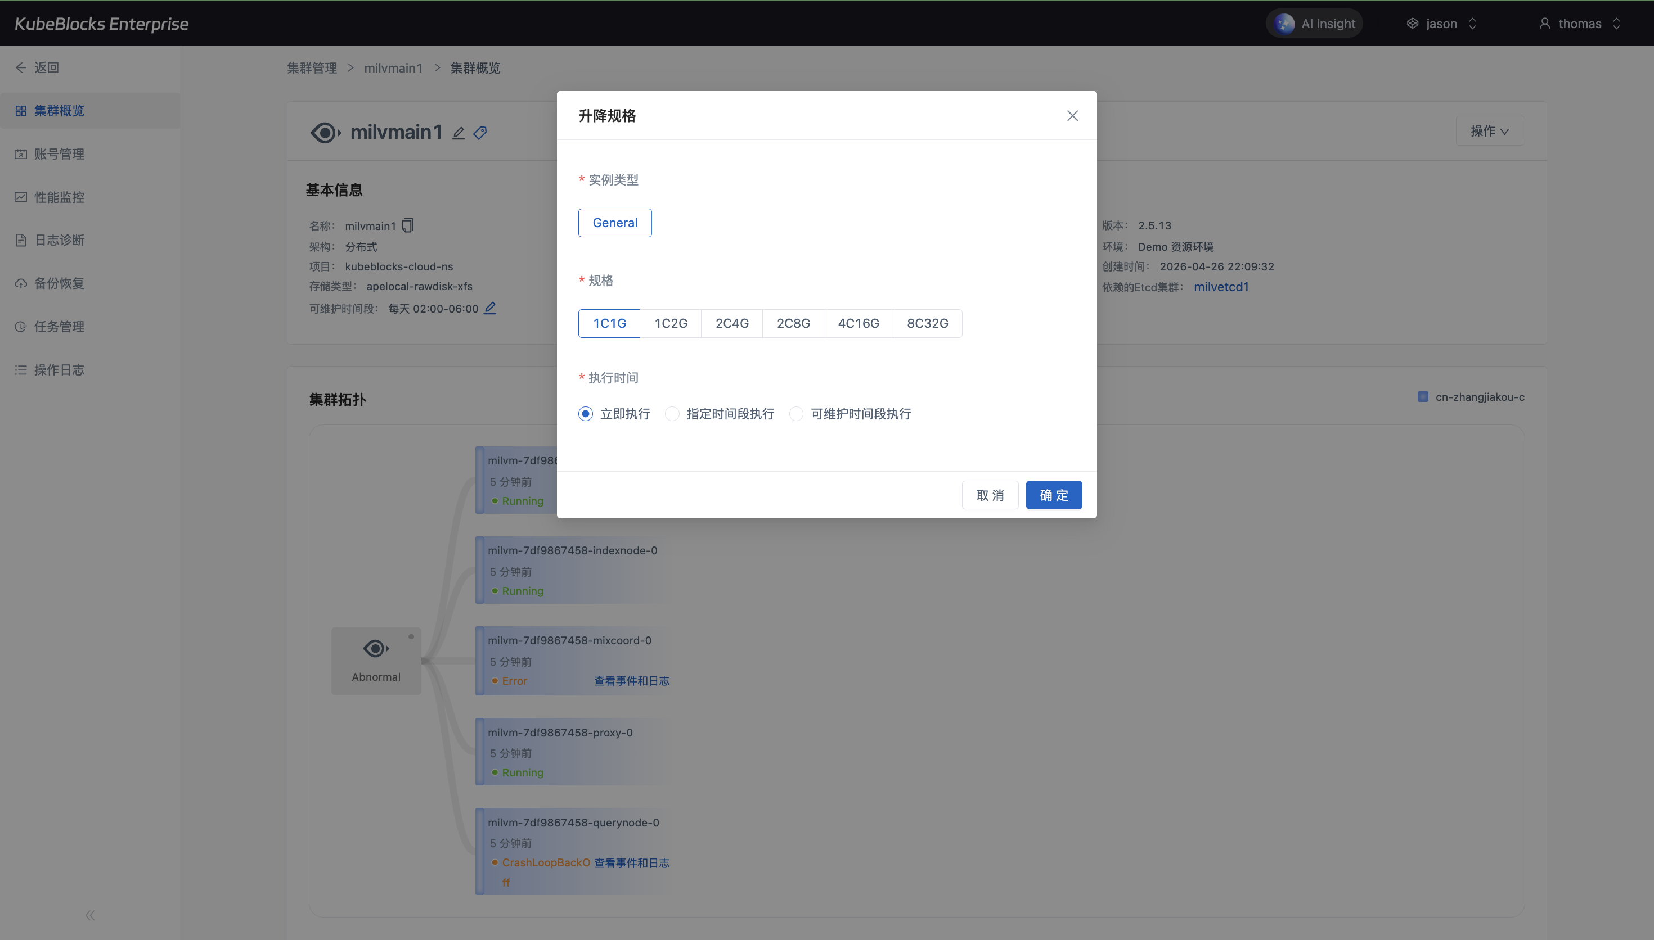Pick the 4C16G spec option

pyautogui.click(x=858, y=323)
